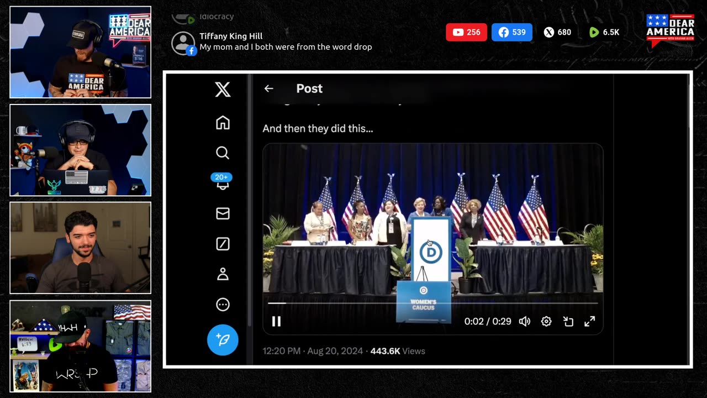Open the Grok slash icon
The width and height of the screenshot is (707, 398).
click(x=223, y=244)
